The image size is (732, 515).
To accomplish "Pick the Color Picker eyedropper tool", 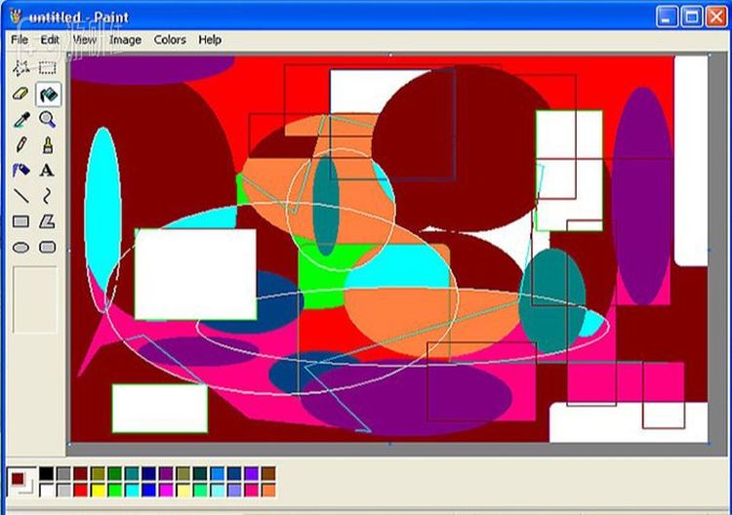I will point(20,120).
